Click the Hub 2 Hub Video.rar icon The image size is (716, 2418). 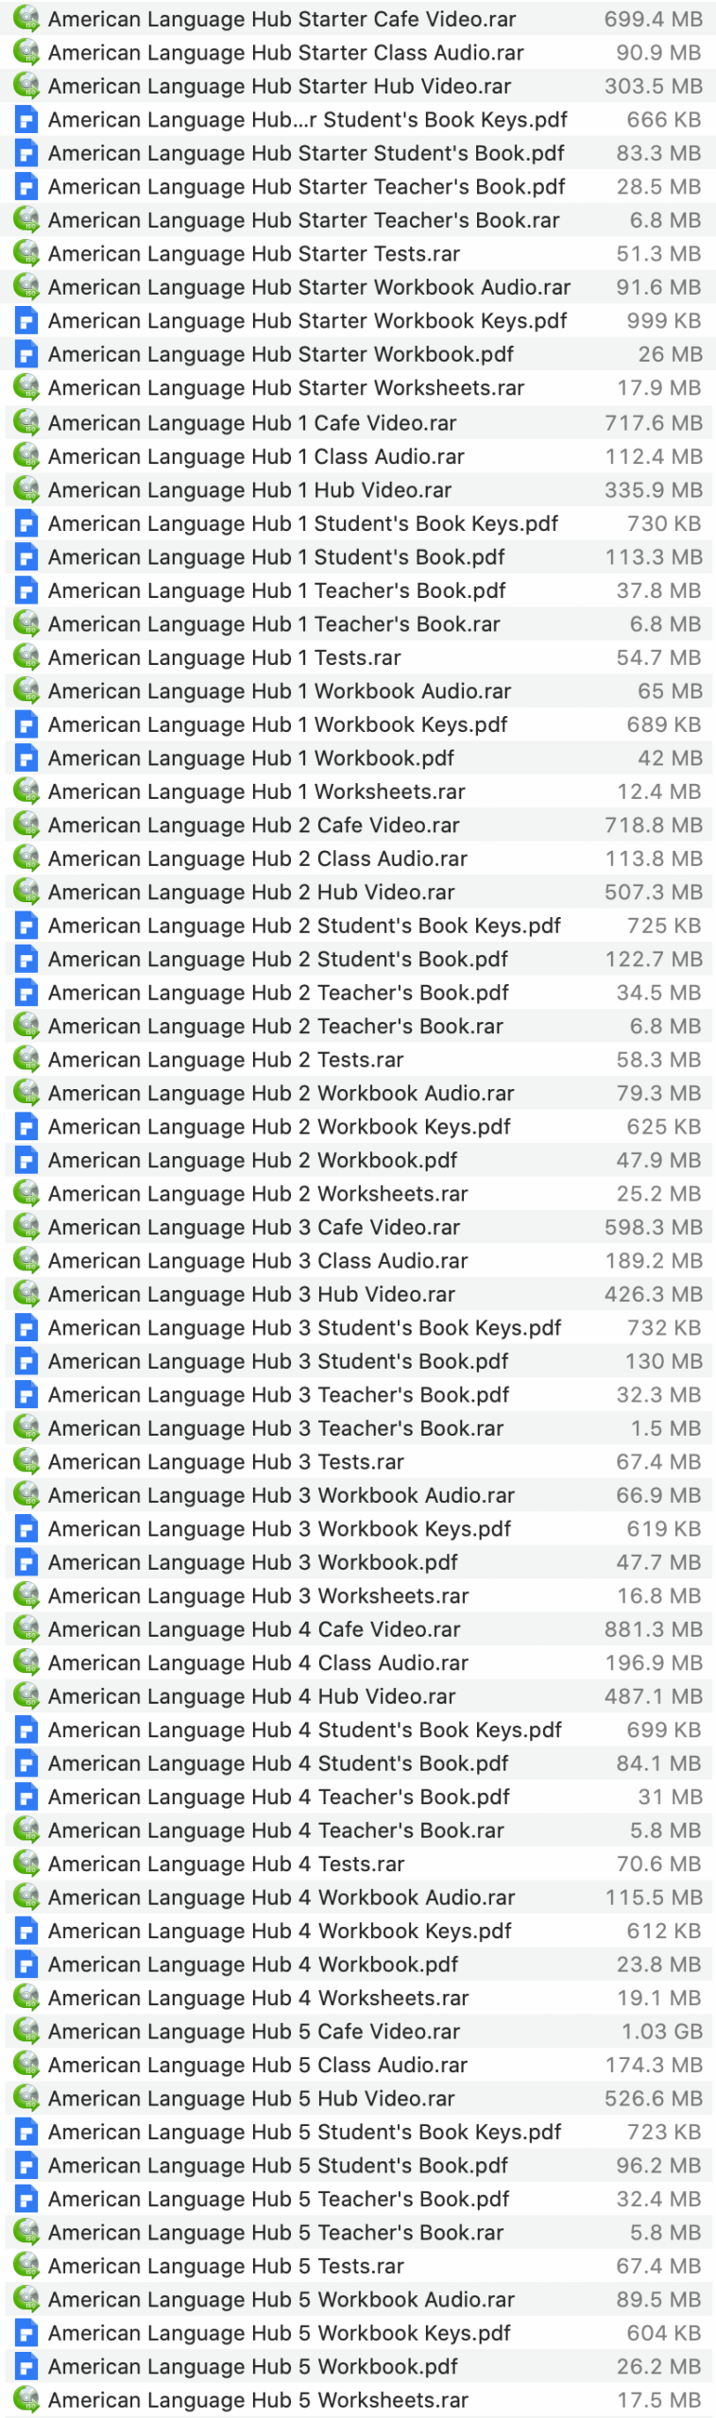click(x=26, y=892)
